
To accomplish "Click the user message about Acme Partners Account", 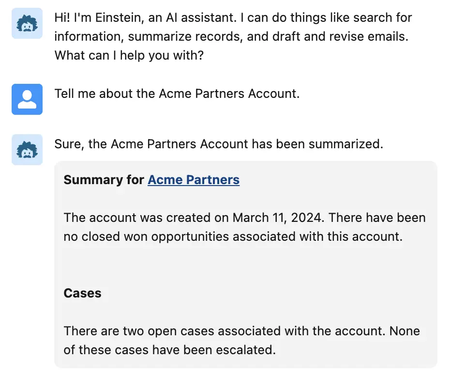I will [x=177, y=94].
